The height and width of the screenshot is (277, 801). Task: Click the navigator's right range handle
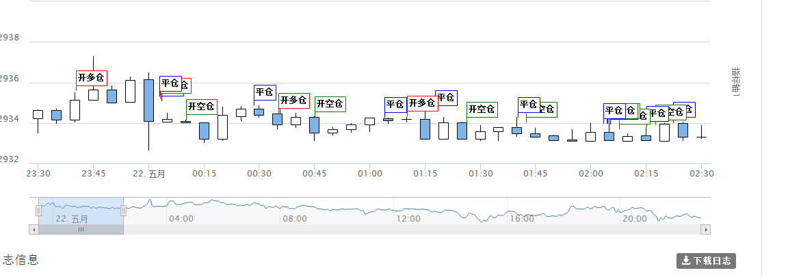tap(124, 211)
